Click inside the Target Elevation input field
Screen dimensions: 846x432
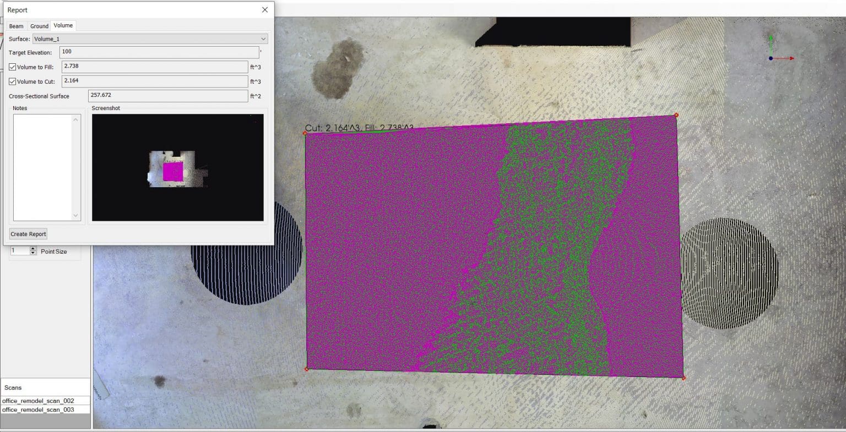[x=159, y=52]
